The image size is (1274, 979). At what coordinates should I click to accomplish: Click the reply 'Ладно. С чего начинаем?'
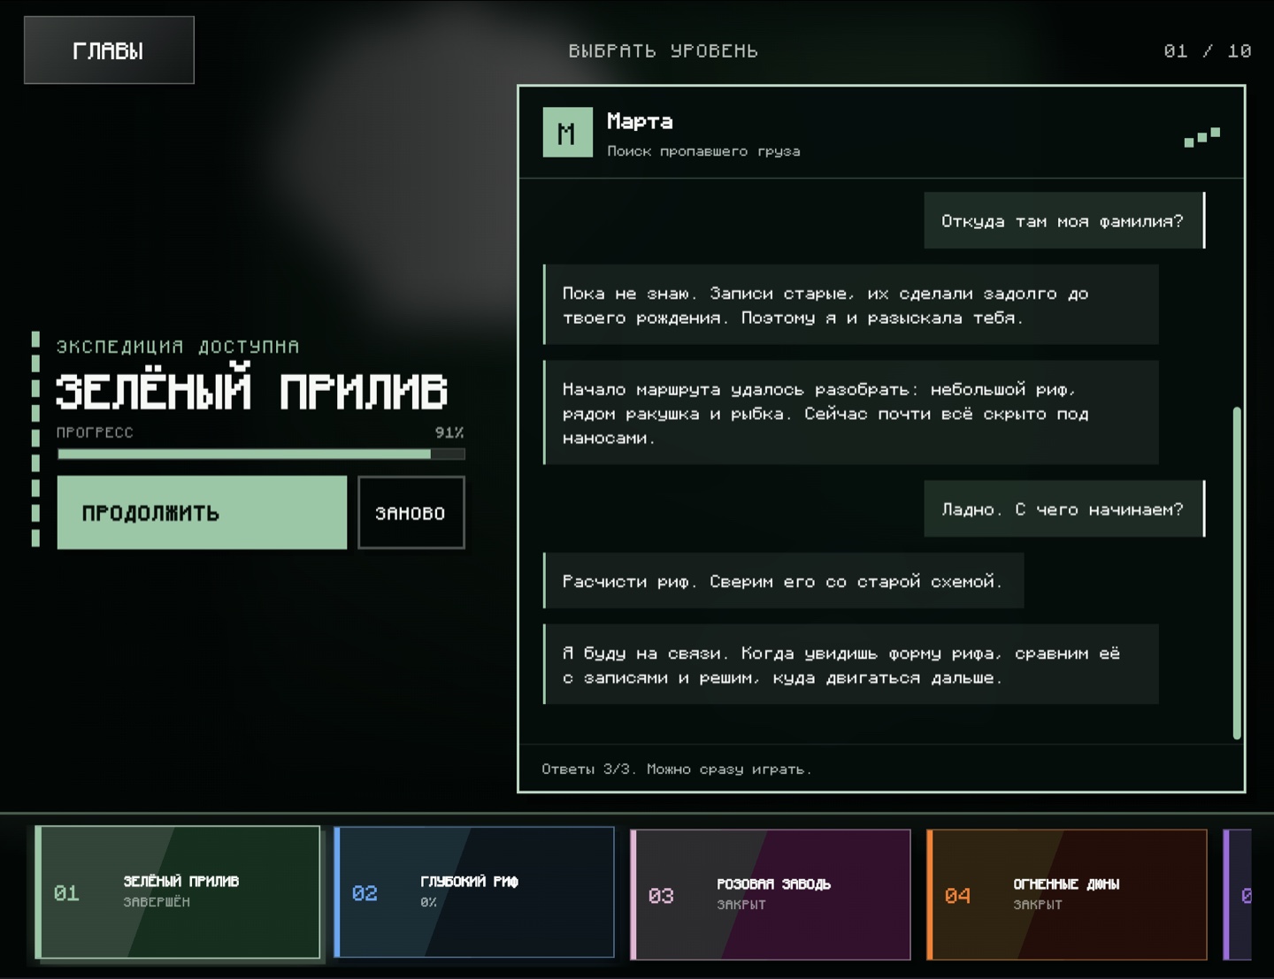(1064, 509)
